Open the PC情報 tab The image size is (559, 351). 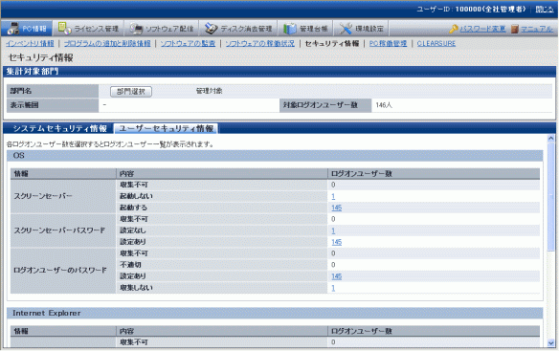click(x=27, y=28)
